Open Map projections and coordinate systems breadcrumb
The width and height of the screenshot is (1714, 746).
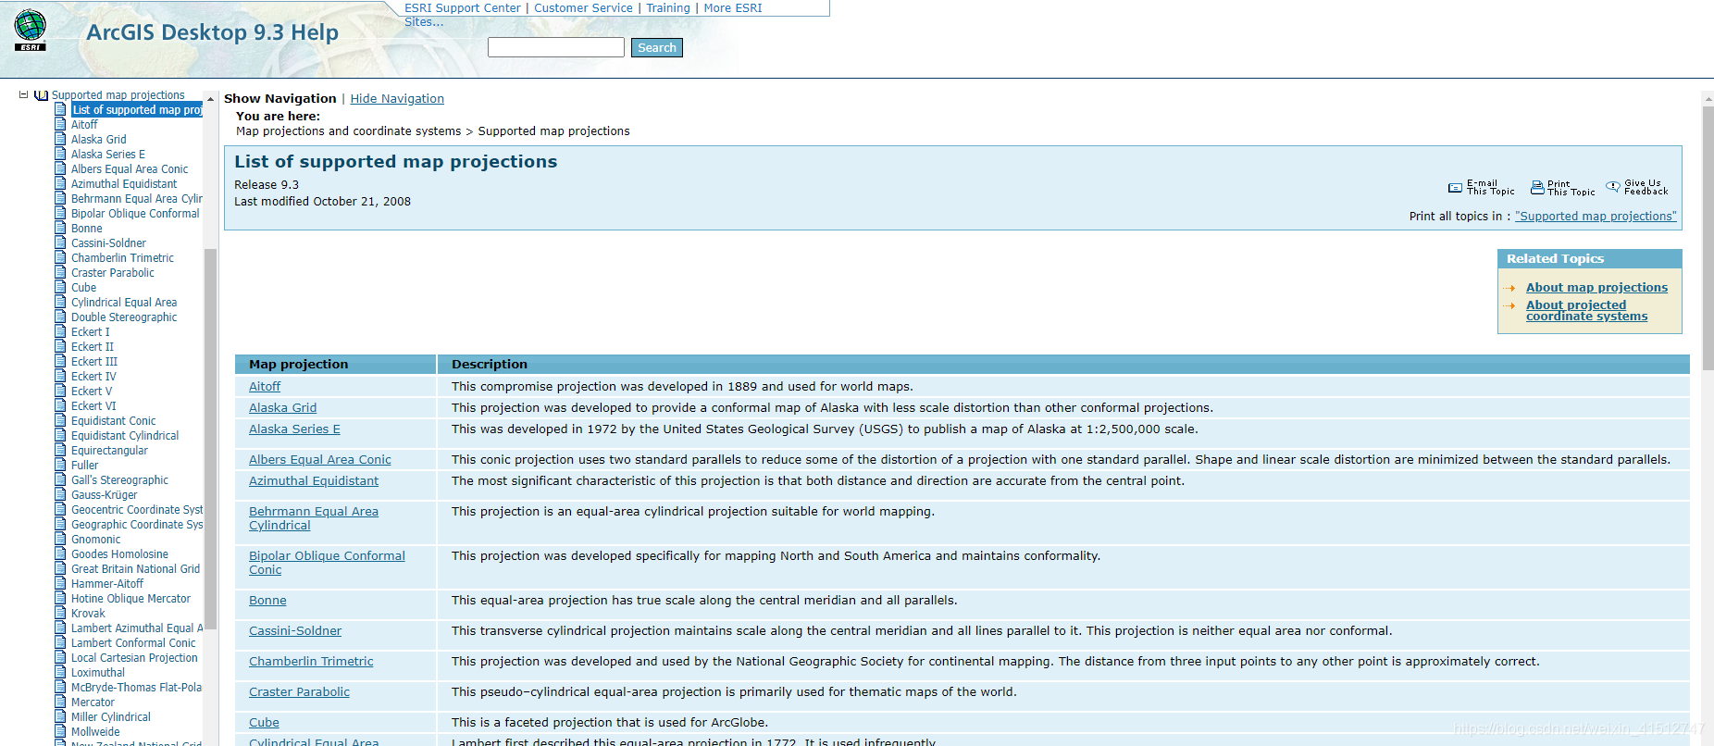point(348,131)
